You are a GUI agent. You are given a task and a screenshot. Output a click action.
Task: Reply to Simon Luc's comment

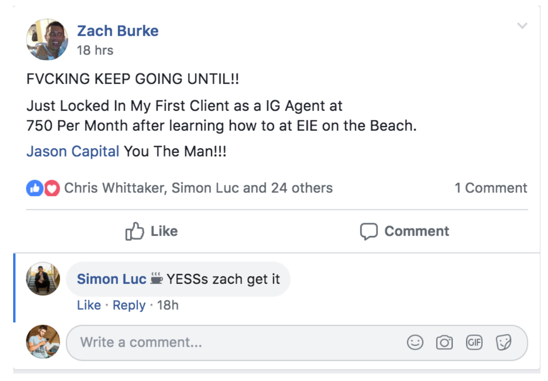(129, 305)
